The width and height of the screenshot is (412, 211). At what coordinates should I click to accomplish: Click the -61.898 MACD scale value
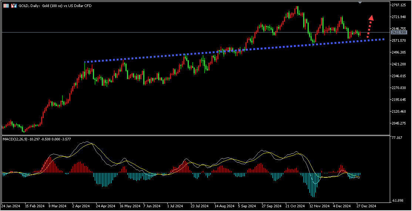tap(398, 201)
